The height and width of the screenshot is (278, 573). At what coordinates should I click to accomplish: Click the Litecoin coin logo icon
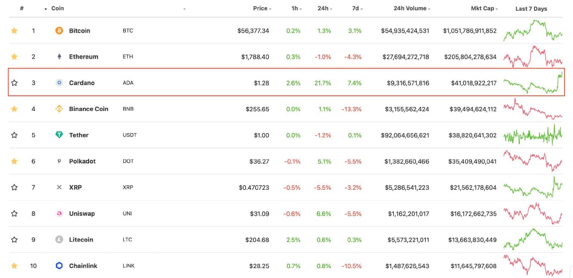pyautogui.click(x=59, y=240)
